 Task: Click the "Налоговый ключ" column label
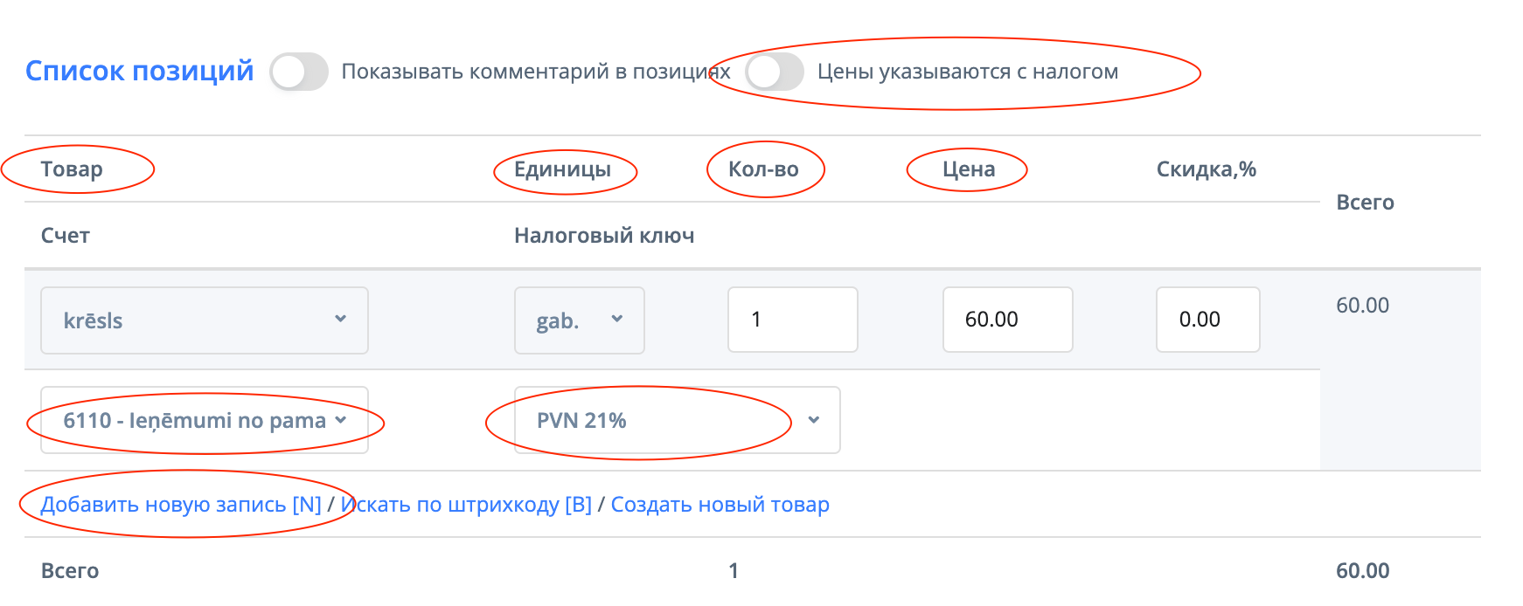click(x=604, y=236)
